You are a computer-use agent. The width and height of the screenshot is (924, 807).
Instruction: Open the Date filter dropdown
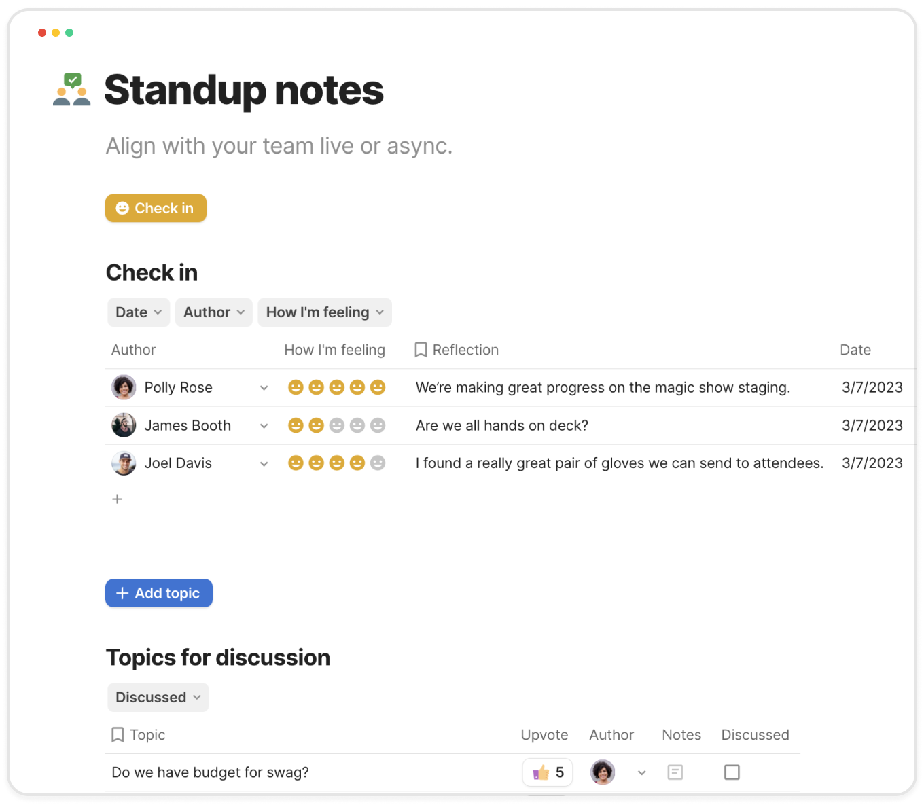pos(139,312)
